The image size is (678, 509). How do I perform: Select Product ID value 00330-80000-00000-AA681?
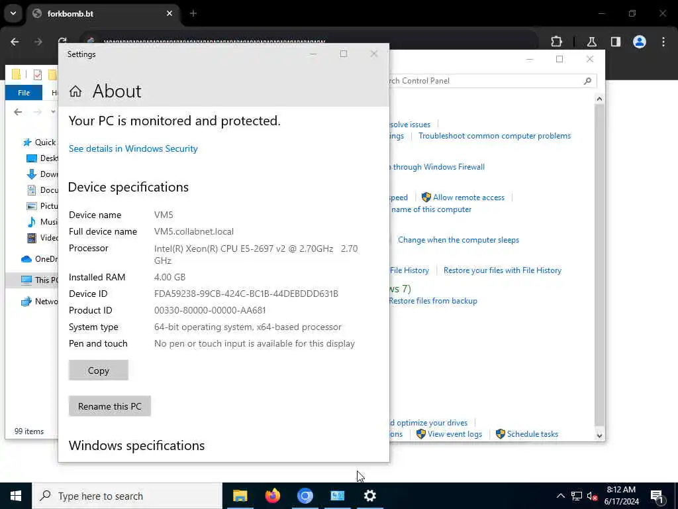[x=210, y=310]
